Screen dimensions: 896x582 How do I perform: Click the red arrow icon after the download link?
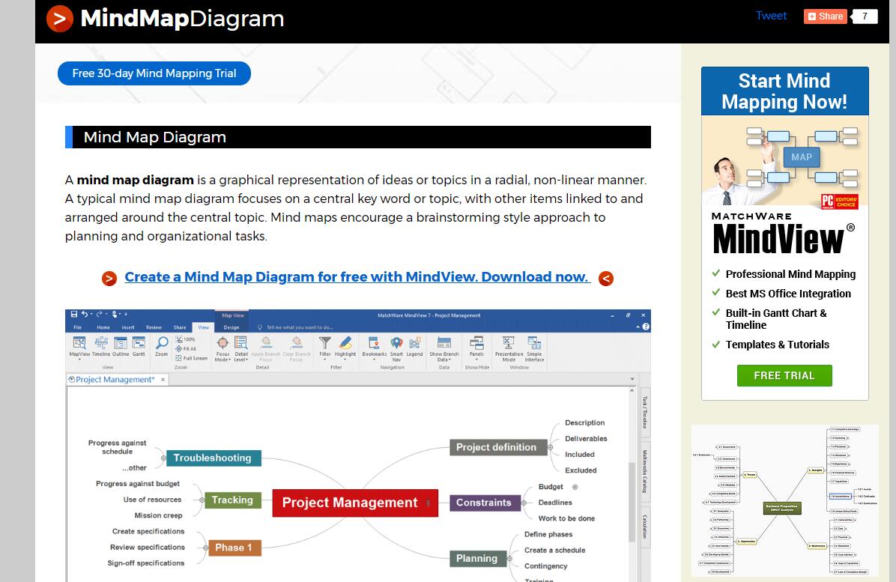(x=606, y=278)
